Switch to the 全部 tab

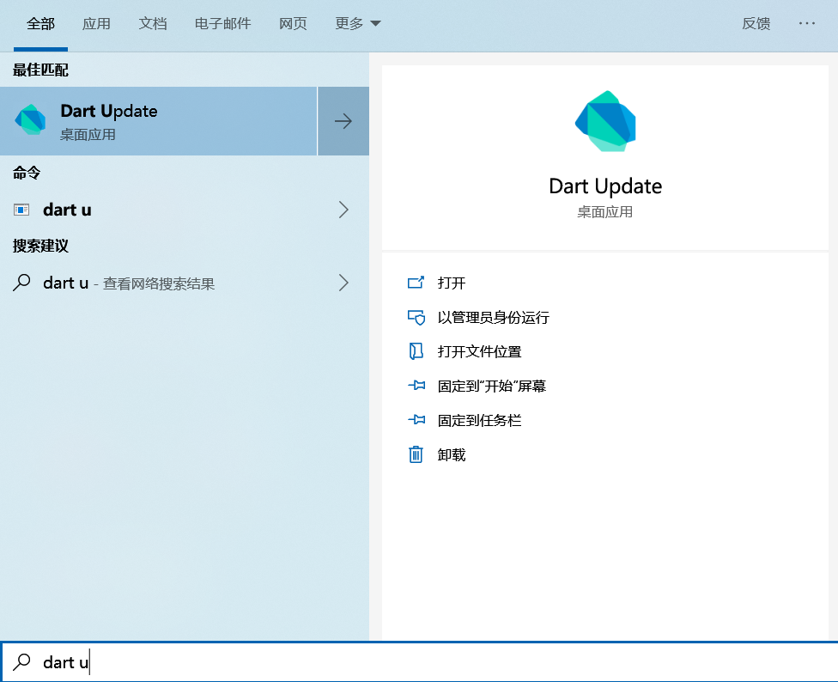pos(40,23)
